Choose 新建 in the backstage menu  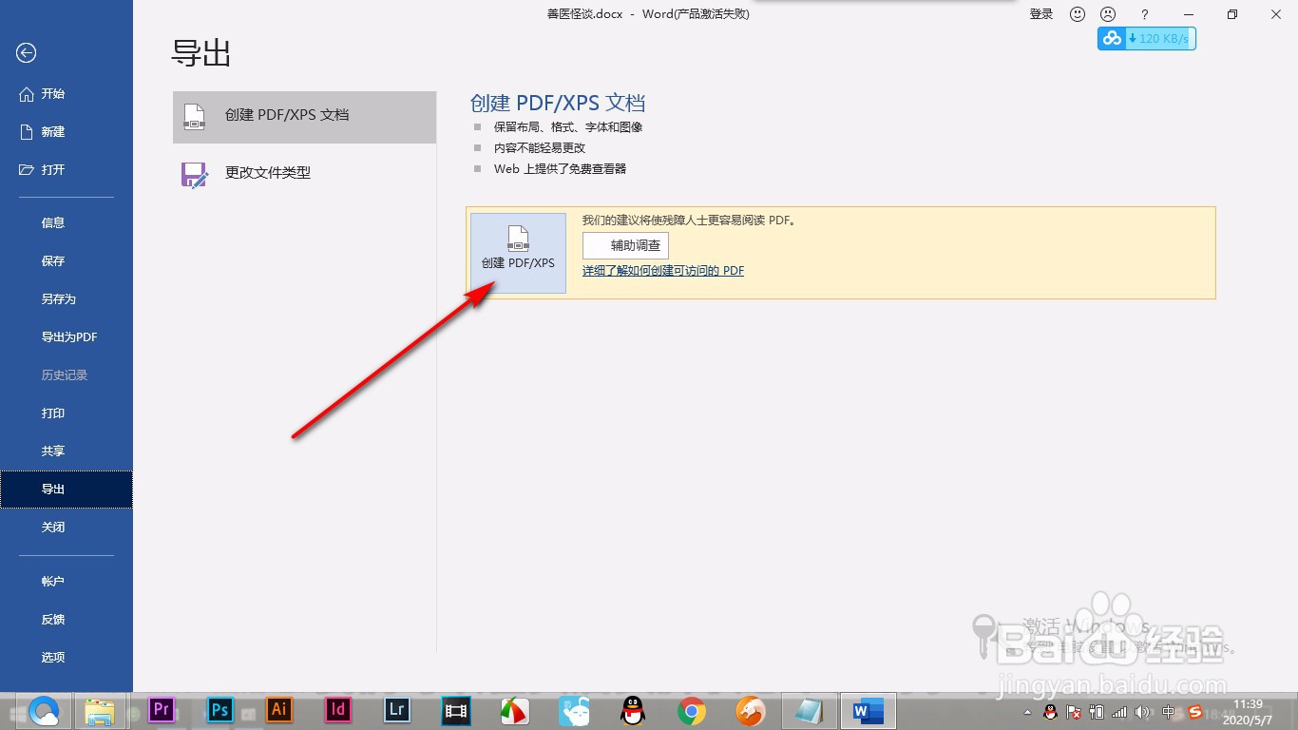click(67, 132)
